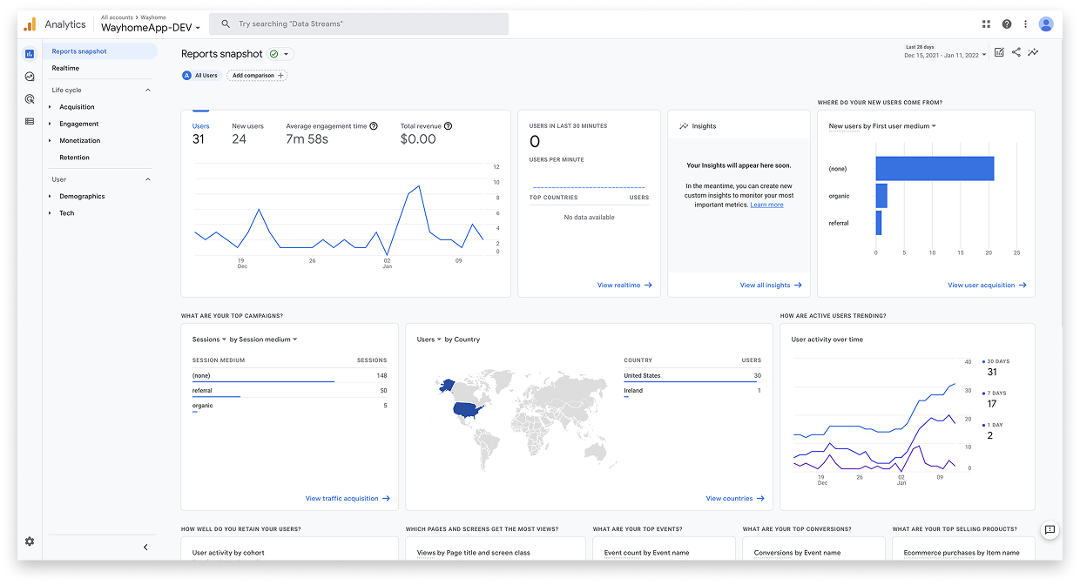This screenshot has height=585, width=1080.
Task: Open the Users dropdown in the Country card
Action: 429,340
